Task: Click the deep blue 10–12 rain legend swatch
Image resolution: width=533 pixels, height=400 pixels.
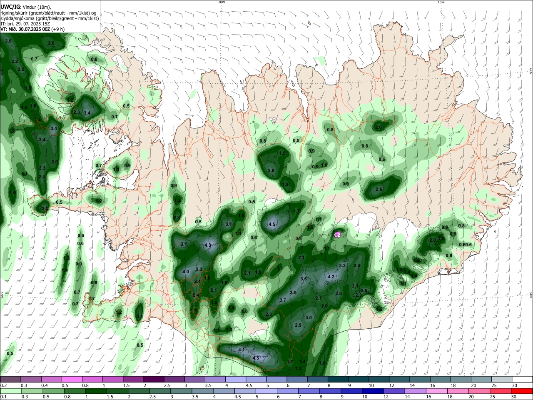Action: (373, 391)
